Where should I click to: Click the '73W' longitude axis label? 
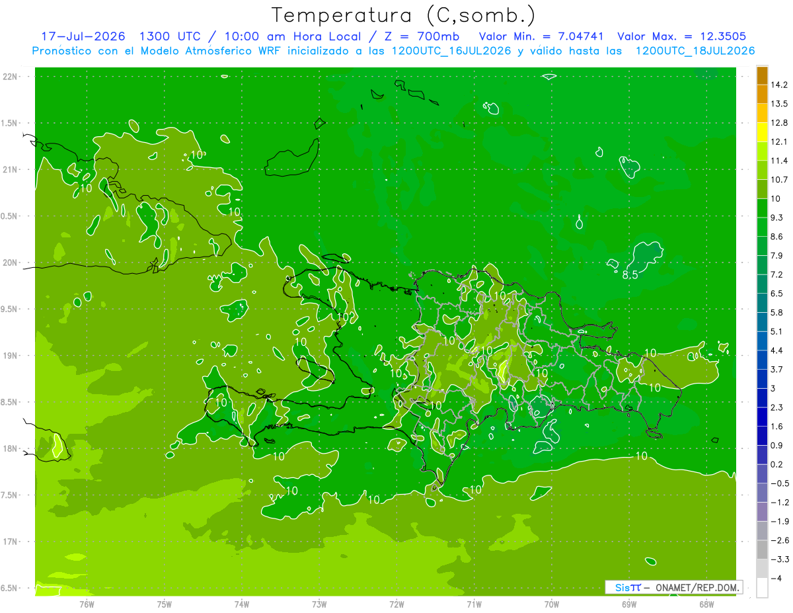pos(319,604)
